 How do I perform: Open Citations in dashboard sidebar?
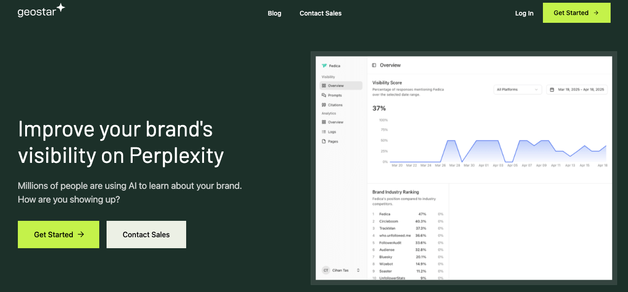[x=341, y=105]
